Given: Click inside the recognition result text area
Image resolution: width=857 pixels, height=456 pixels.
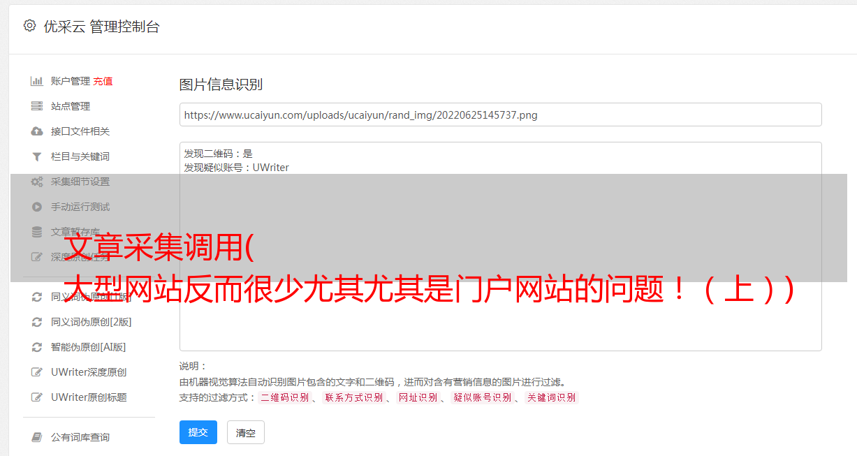Looking at the screenshot, I should coord(500,246).
